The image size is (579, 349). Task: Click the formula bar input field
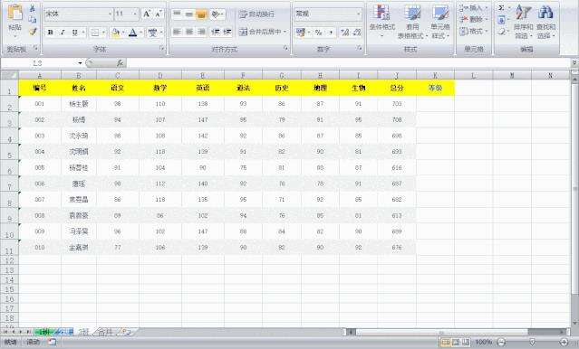pos(348,63)
